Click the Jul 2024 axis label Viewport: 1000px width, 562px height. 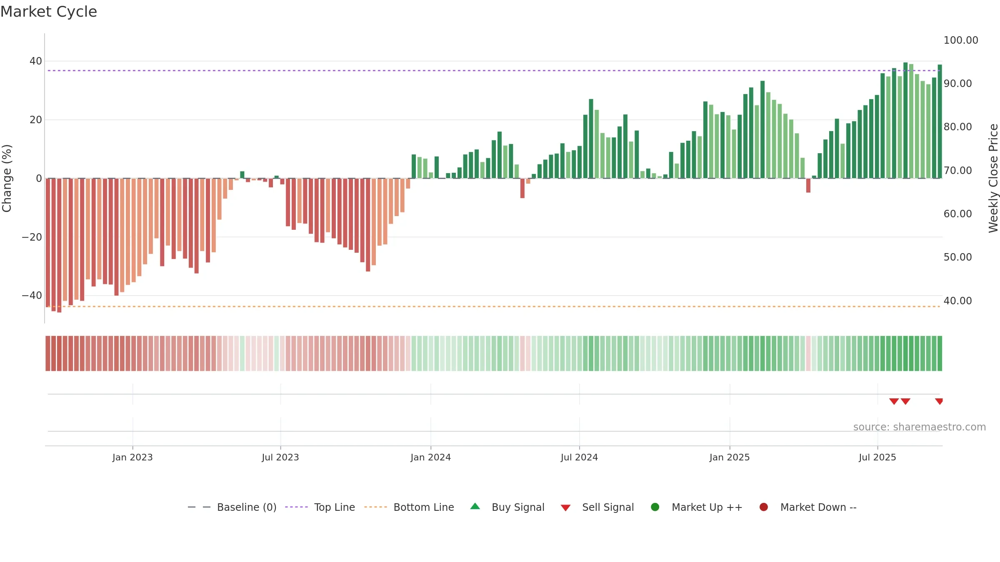[x=579, y=457]
